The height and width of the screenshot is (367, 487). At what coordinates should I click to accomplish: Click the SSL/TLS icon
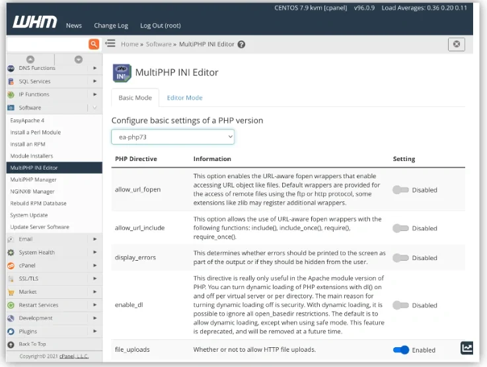11,279
